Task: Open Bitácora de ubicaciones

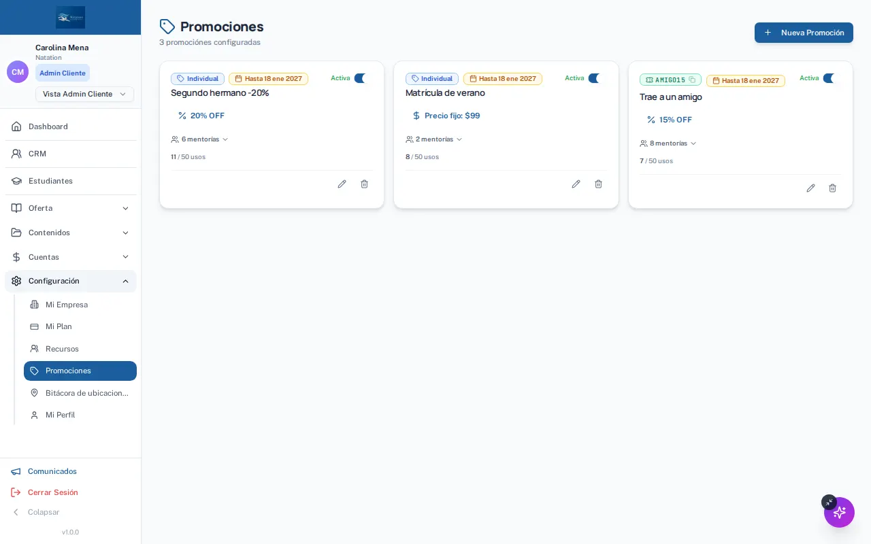Action: (80, 393)
